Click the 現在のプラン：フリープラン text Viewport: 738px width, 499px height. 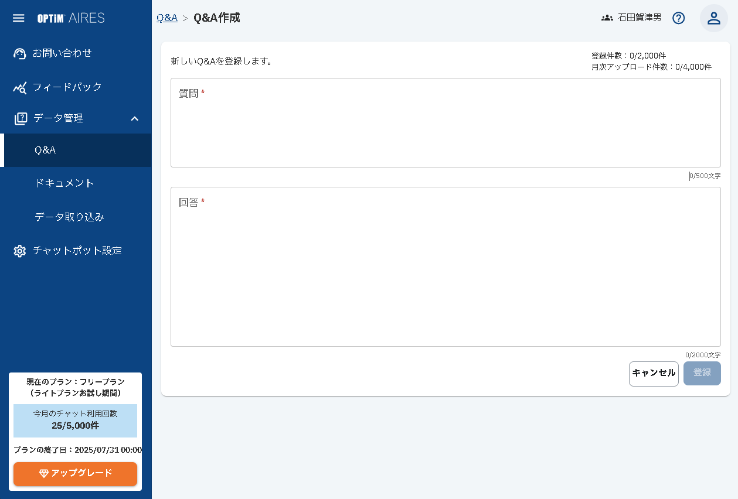(75, 382)
